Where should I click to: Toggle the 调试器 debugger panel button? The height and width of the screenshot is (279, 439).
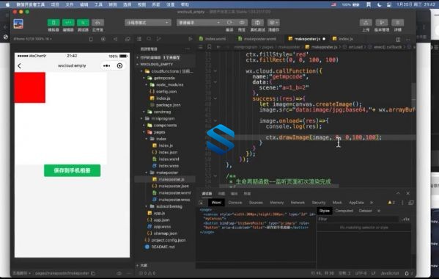pyautogui.click(x=83, y=23)
